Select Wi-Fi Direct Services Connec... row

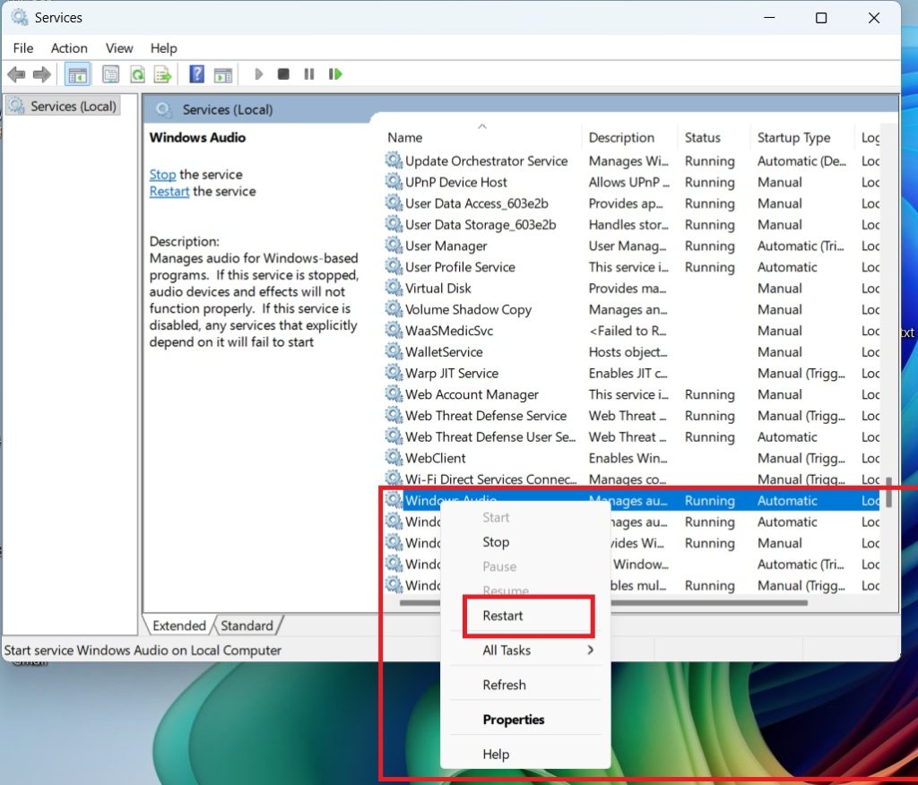tap(632, 479)
